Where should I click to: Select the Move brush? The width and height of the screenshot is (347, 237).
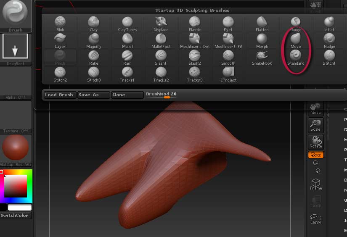point(296,40)
